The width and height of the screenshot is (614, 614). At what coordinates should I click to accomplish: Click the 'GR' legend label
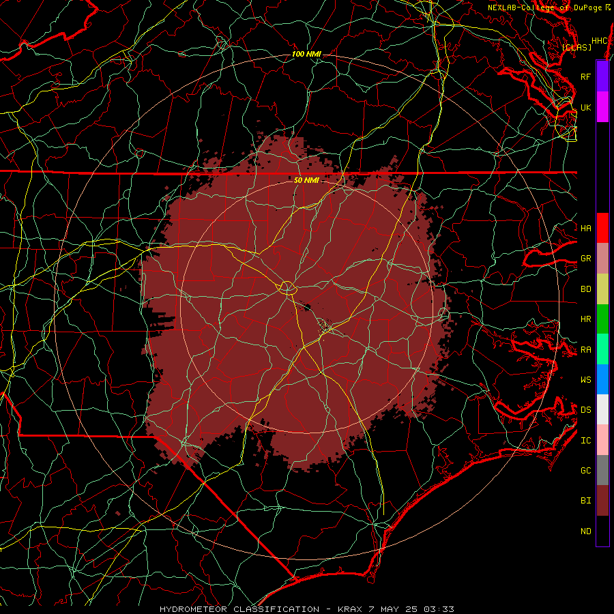click(586, 259)
